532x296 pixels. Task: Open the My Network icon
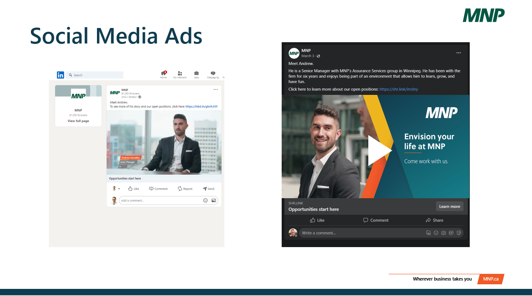180,73
